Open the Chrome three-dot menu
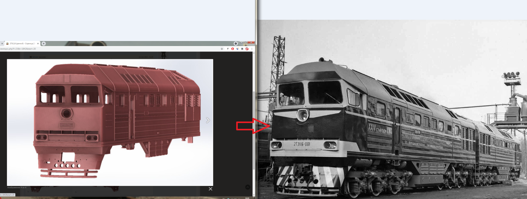 [x=251, y=49]
